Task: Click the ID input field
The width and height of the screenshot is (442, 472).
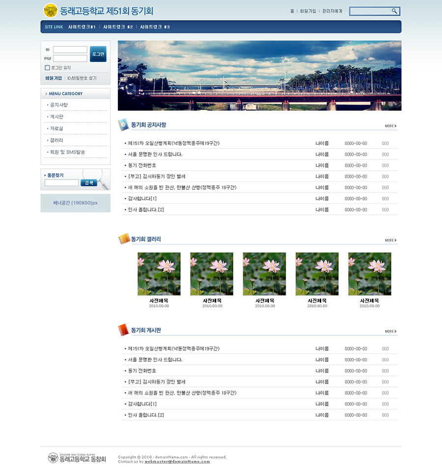Action: click(70, 50)
